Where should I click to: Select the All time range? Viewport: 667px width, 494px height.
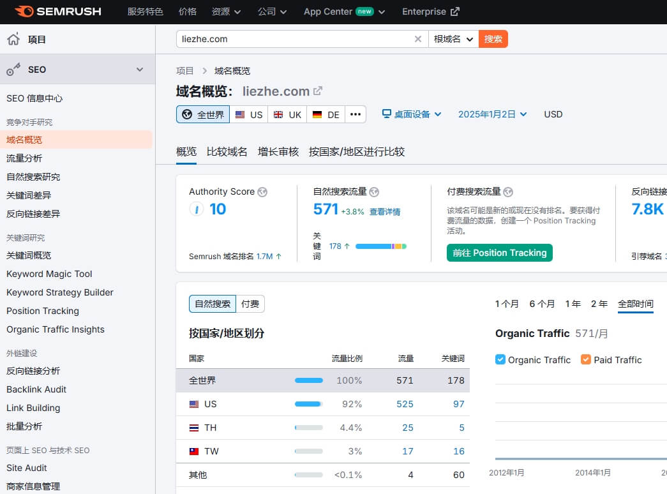click(x=636, y=304)
